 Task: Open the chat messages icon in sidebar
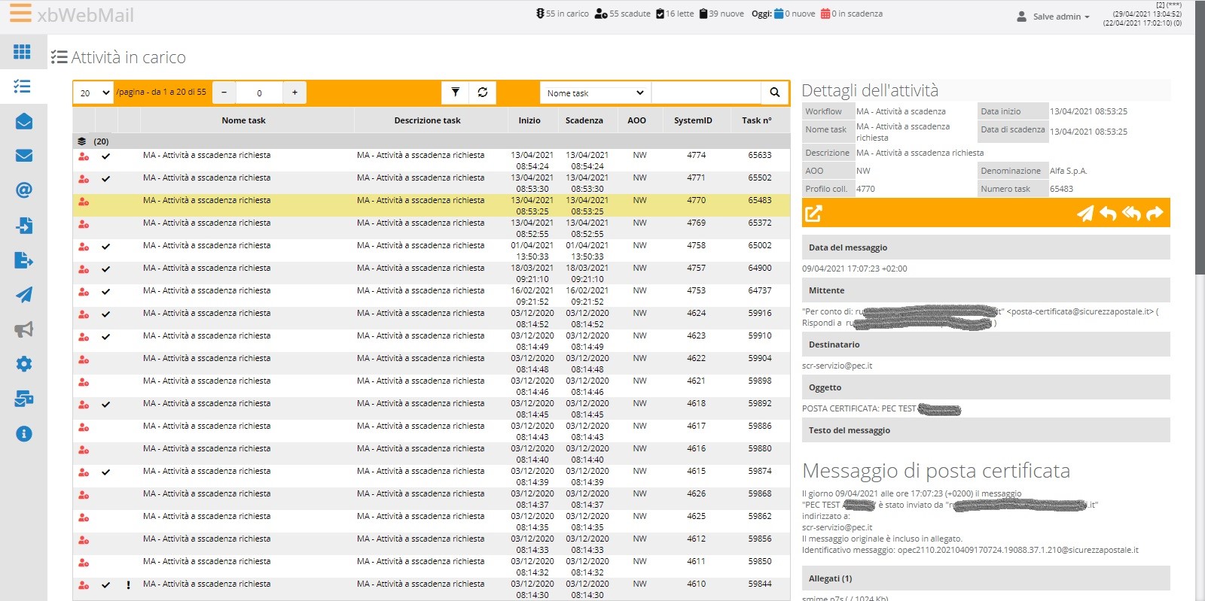point(23,399)
